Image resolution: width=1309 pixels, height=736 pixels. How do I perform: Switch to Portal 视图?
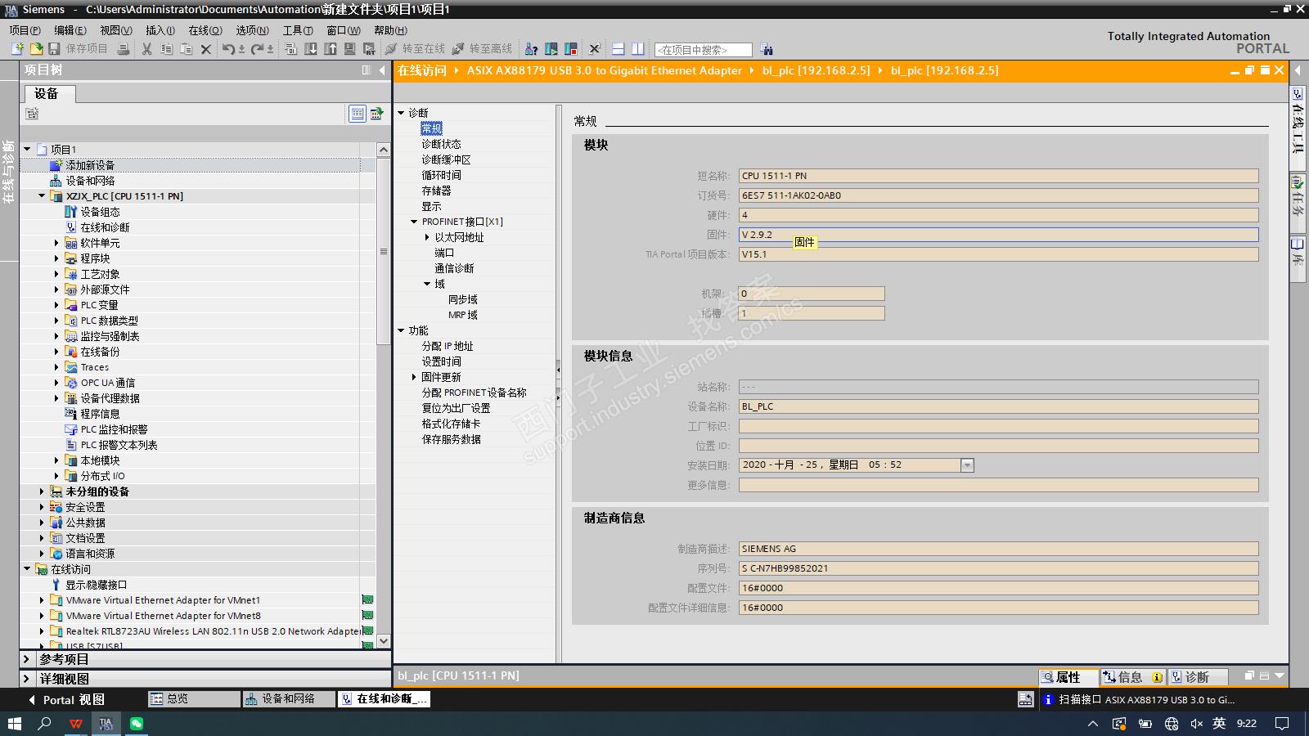pyautogui.click(x=66, y=700)
